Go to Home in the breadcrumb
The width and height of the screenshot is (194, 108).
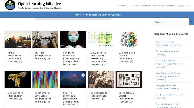pos(77,15)
